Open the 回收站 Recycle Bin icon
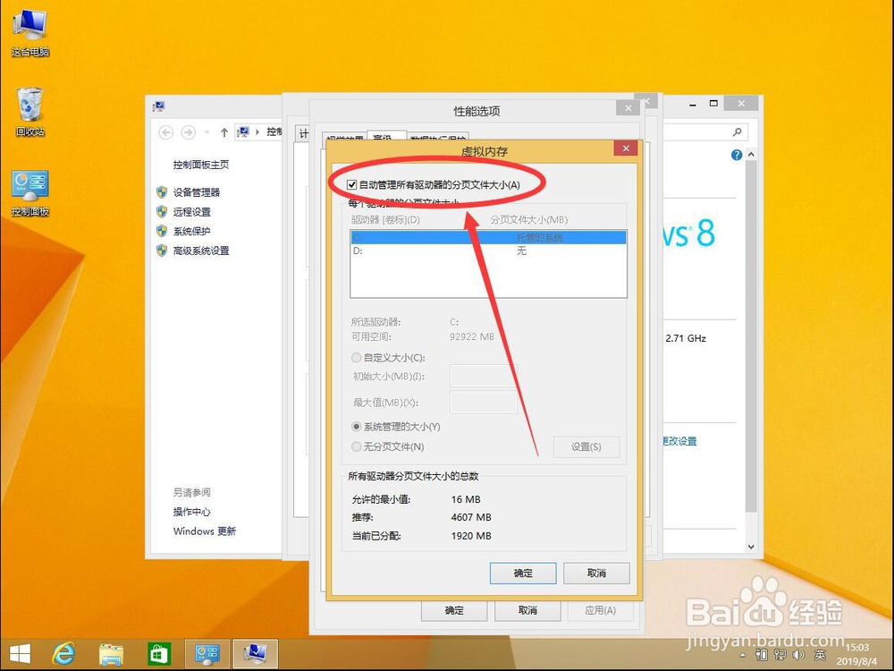 (x=29, y=103)
